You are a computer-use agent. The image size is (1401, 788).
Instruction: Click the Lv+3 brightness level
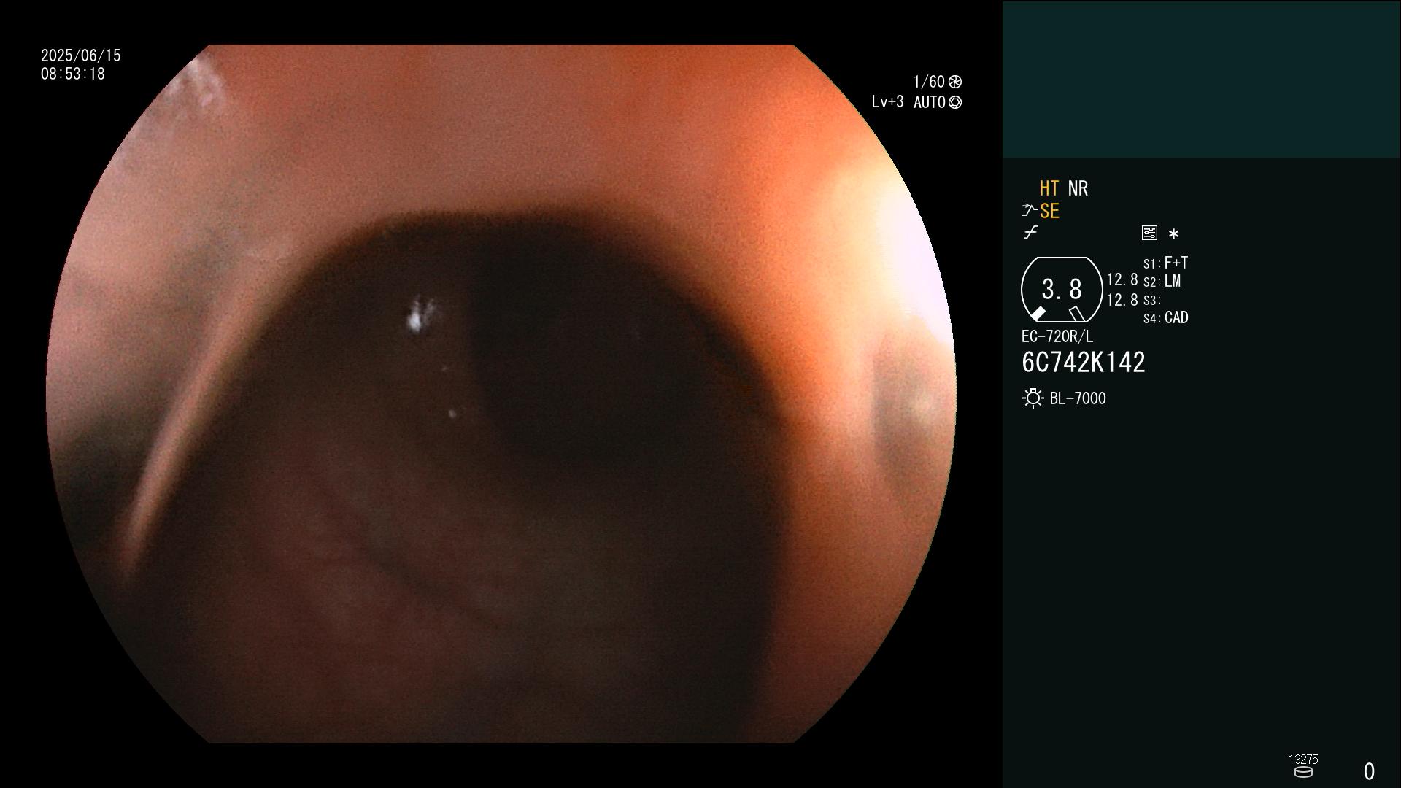[887, 102]
